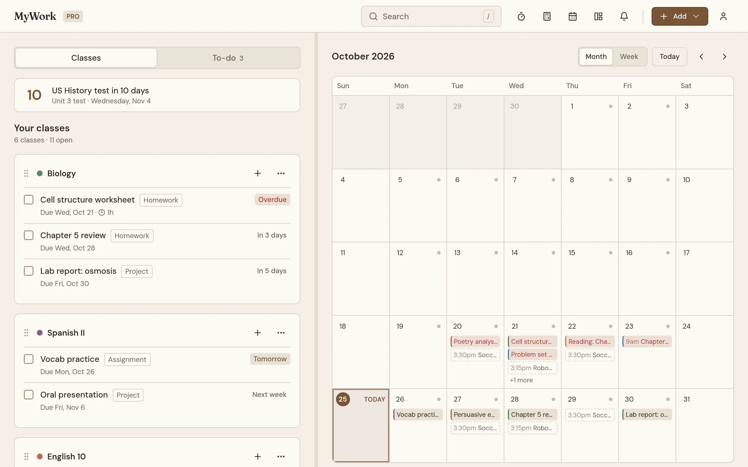
Task: Open Persuasive essay event on October 27
Action: [475, 414]
